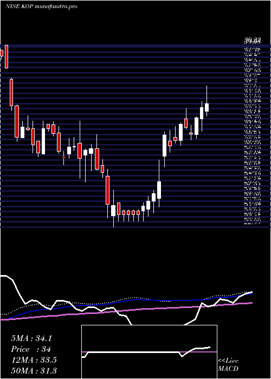Click the <<Live MACD label

click(228, 365)
